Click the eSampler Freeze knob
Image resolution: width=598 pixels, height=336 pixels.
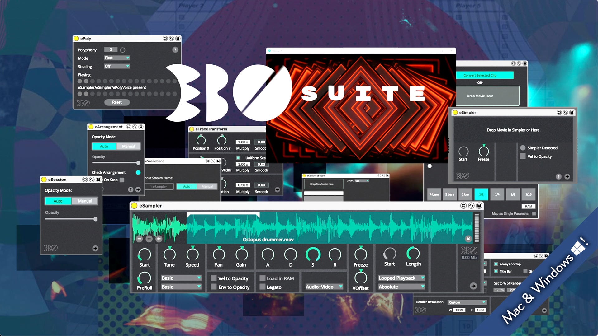pyautogui.click(x=361, y=254)
